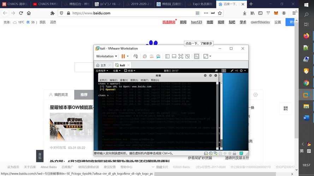Open the Kali power system menu
Screen dimensions: 314x176
pyautogui.click(x=243, y=71)
